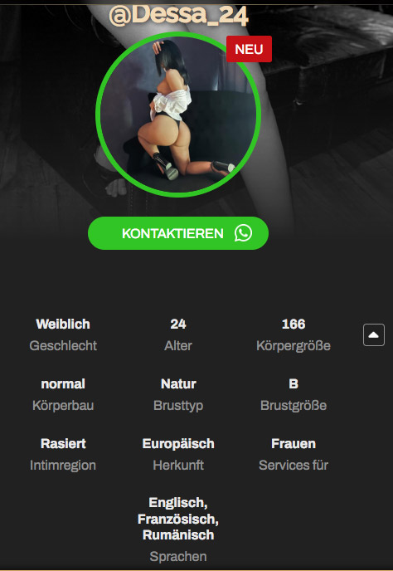Screen dimensions: 393x571
Task: Click the red NEU badge
Action: [x=249, y=49]
